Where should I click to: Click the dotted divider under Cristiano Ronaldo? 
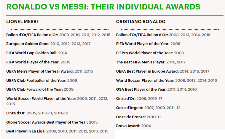170,30
